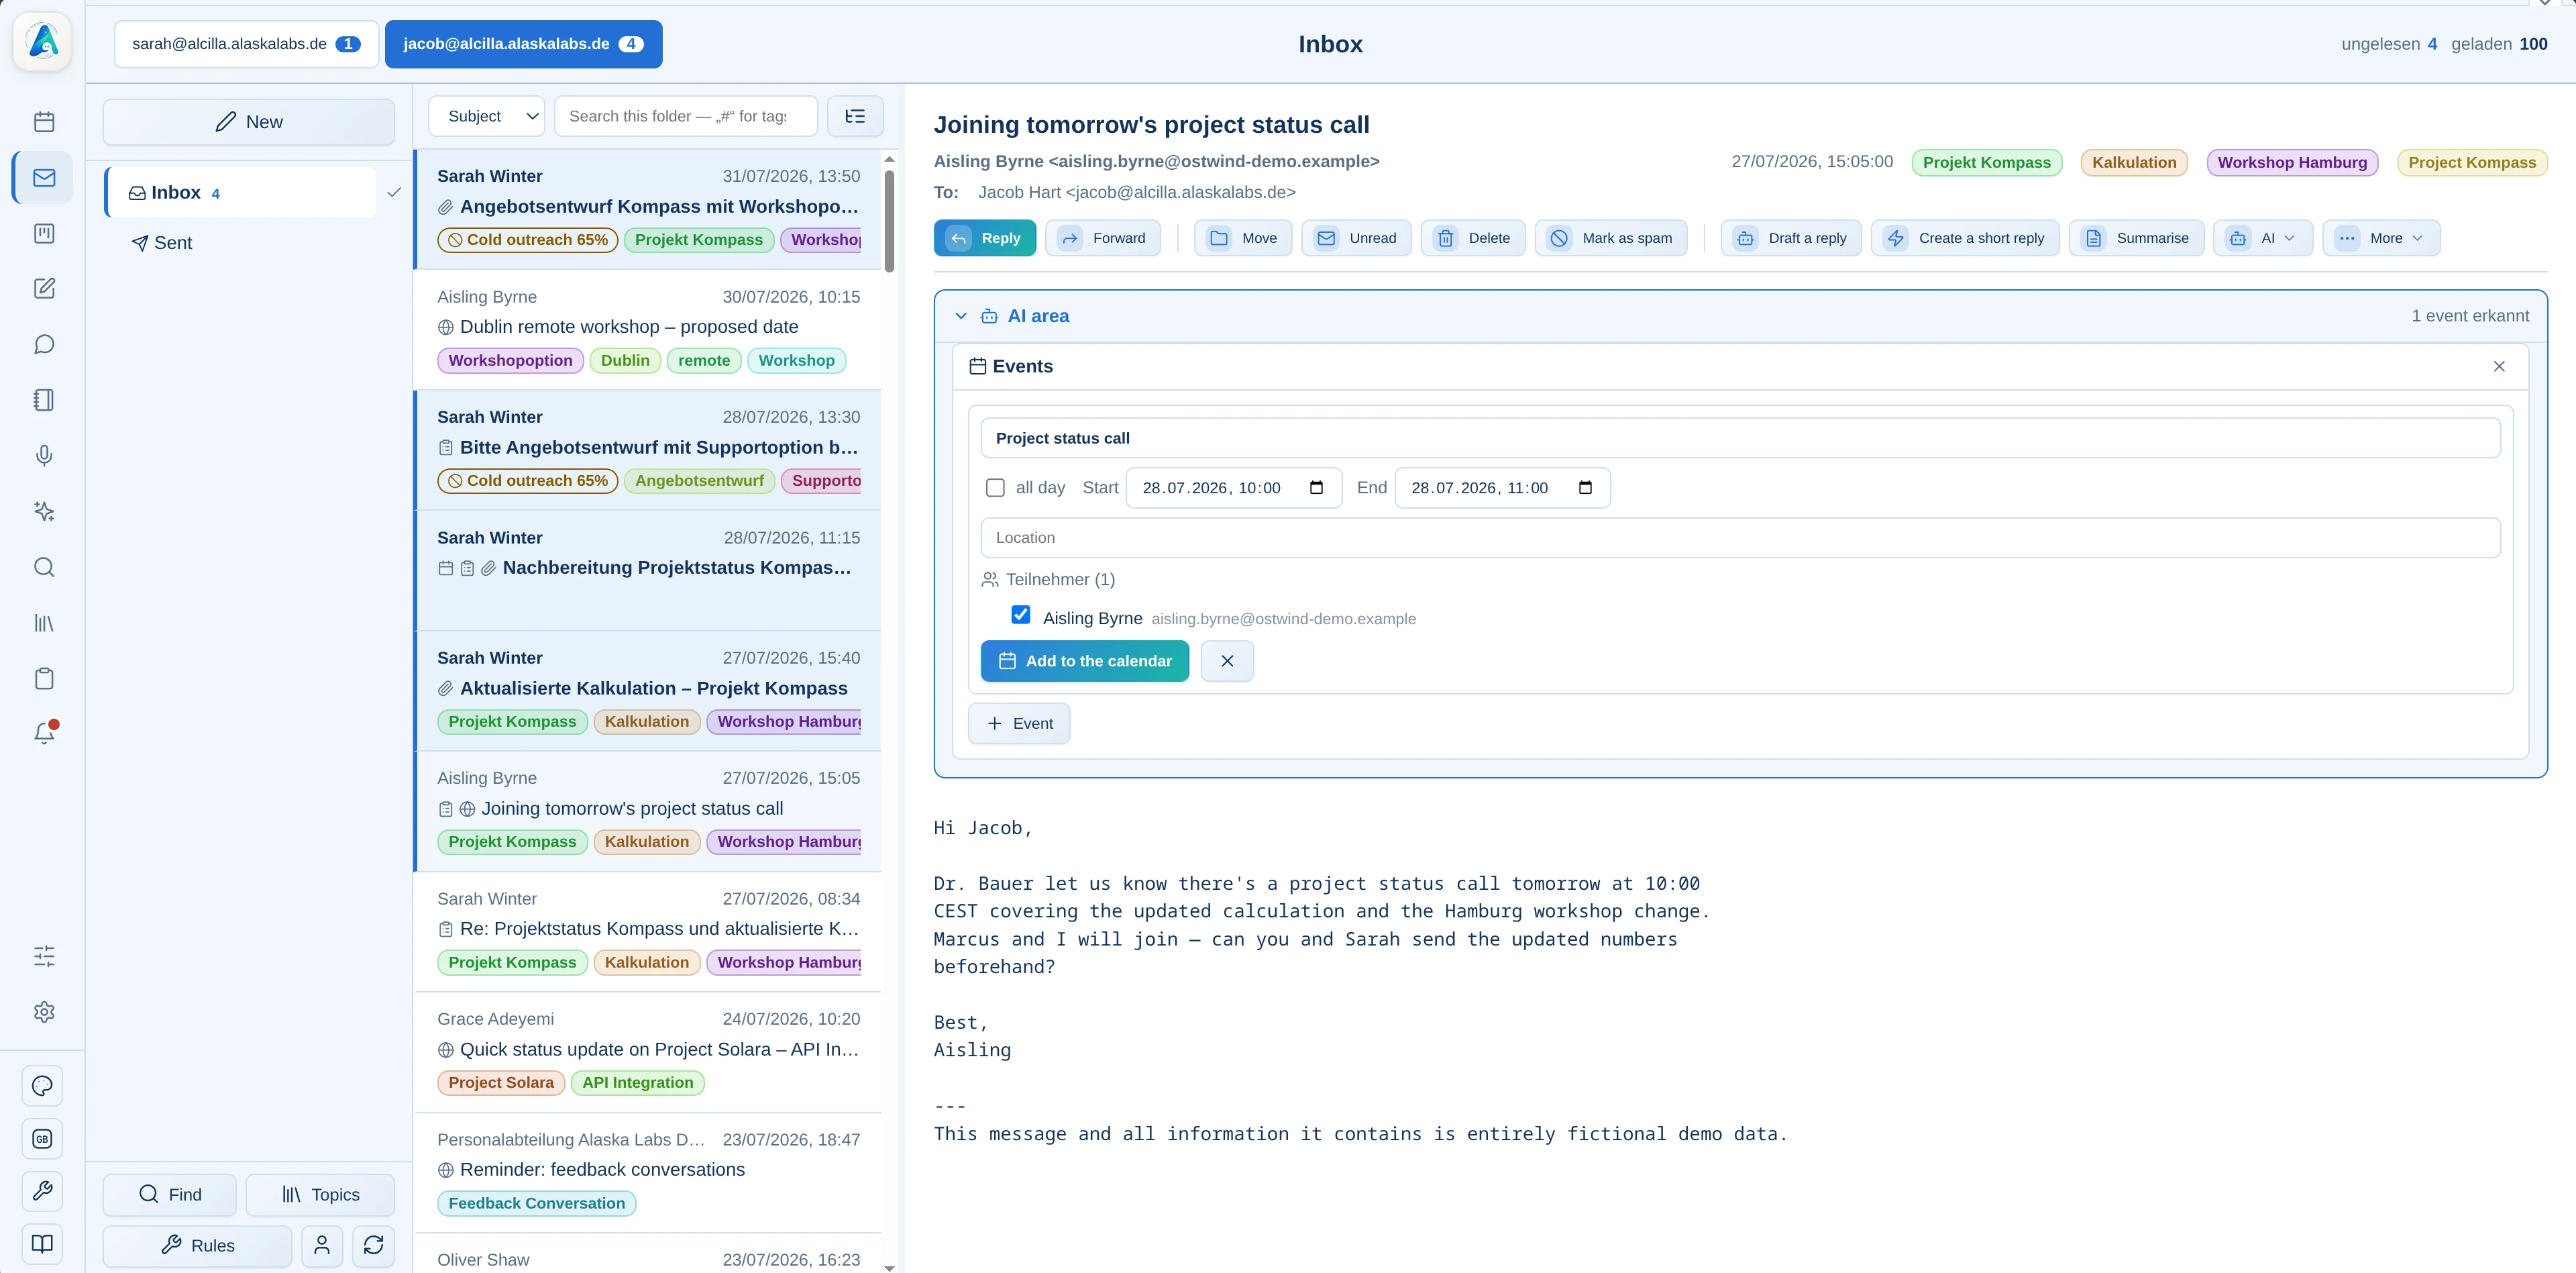Open the Reminder: feedback conversations email
This screenshot has height=1273, width=2576.
click(648, 1173)
